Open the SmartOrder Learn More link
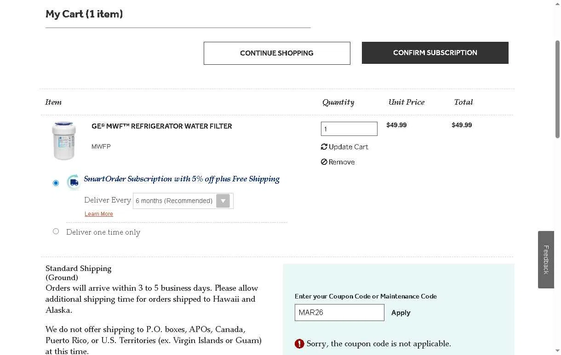 (99, 214)
